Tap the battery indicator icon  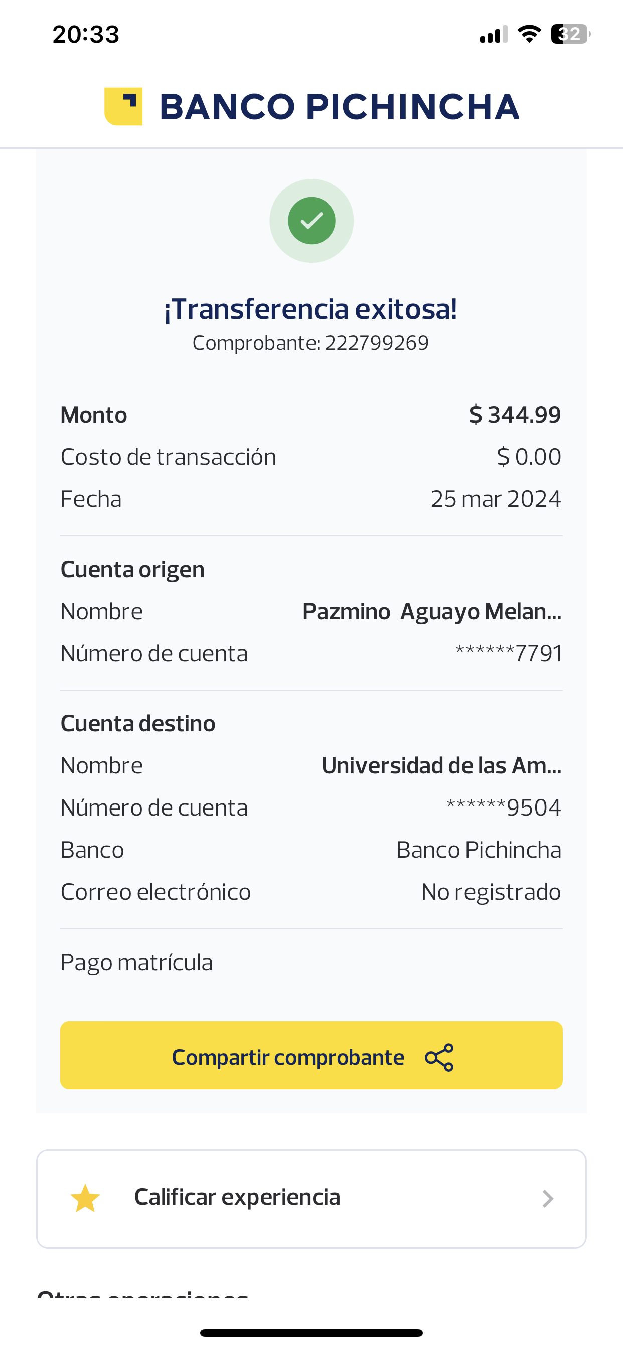pyautogui.click(x=570, y=34)
